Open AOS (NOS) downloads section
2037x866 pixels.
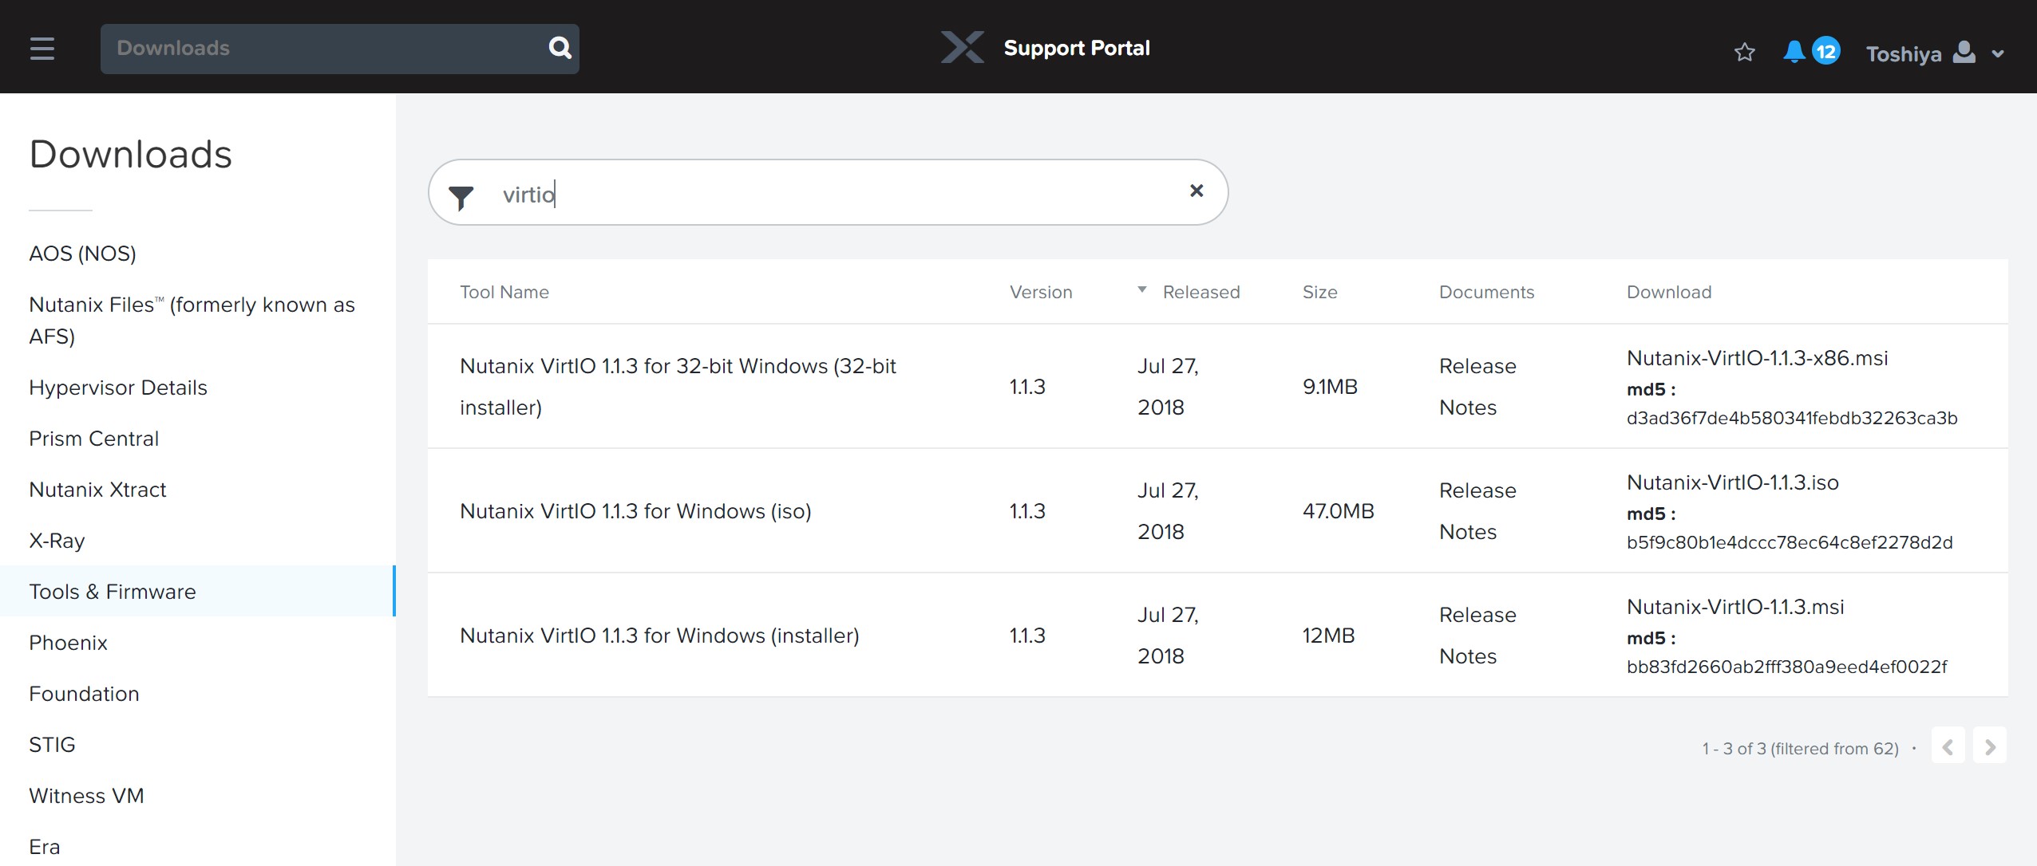coord(83,254)
